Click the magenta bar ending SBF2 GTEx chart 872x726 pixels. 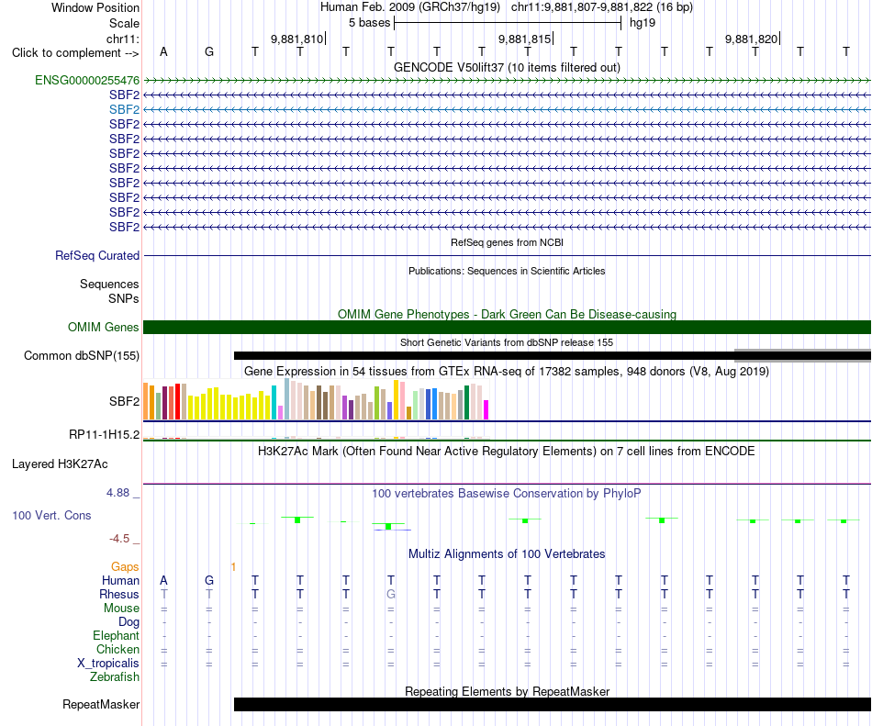[x=486, y=409]
